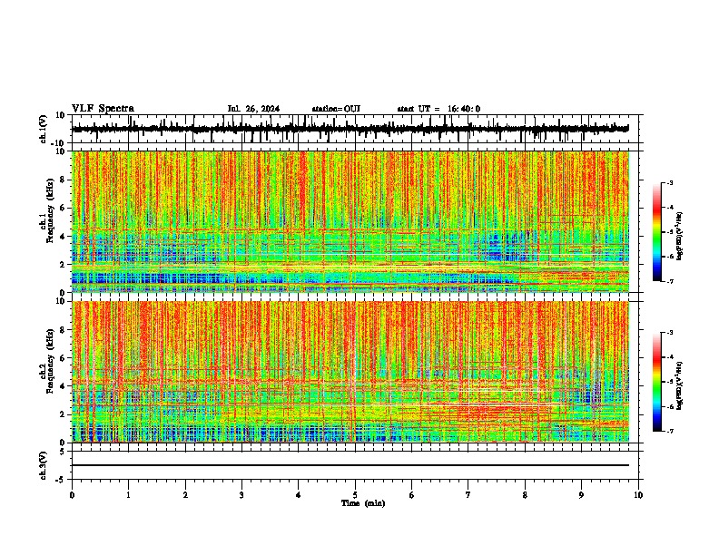Click the "2" kHz tick on ch.1 frequency axis
This screenshot has height=555, width=719.
[63, 265]
